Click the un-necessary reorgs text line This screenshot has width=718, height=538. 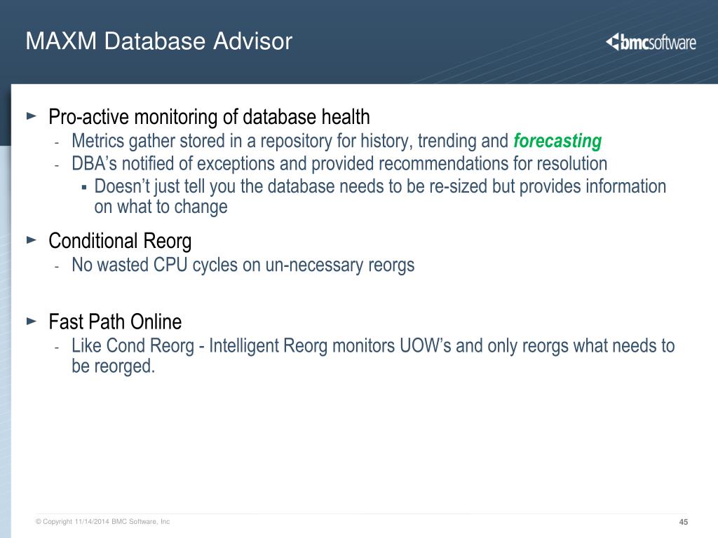pos(243,265)
